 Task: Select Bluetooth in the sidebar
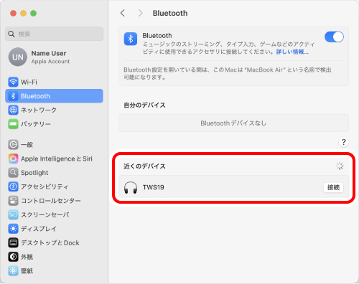[54, 96]
